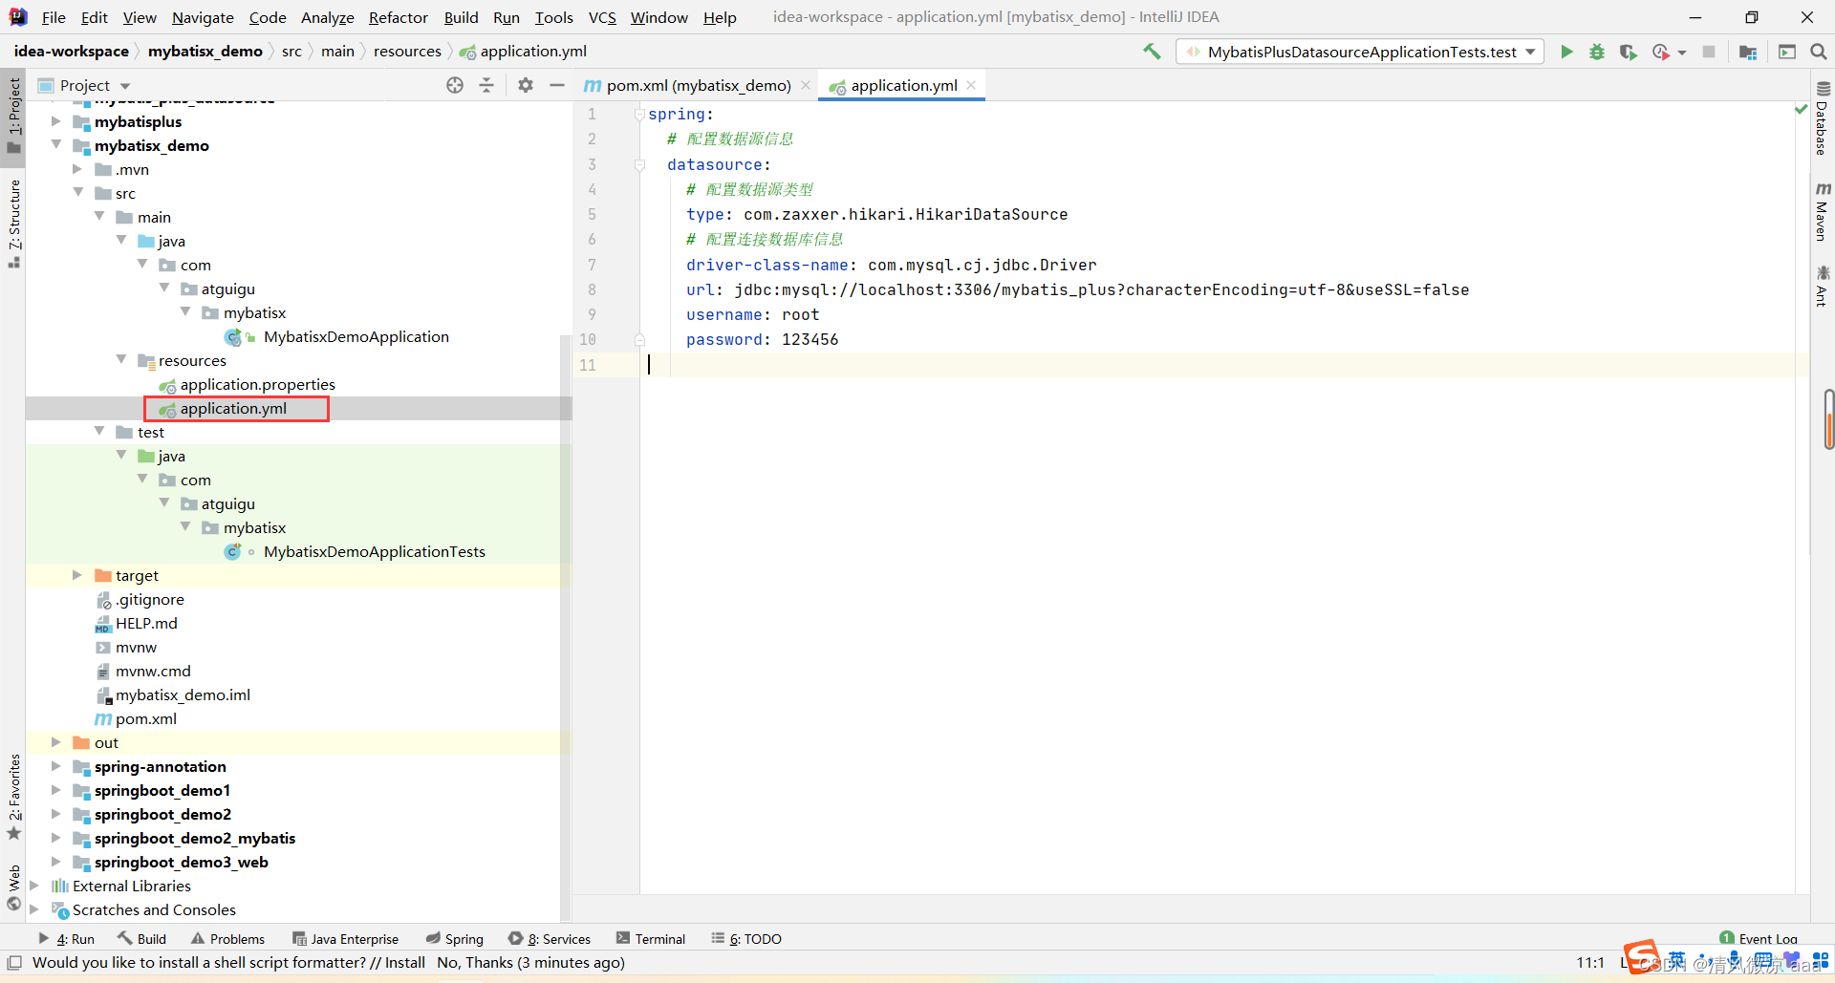Collapse all in Project panel
Image resolution: width=1835 pixels, height=983 pixels.
(x=486, y=85)
